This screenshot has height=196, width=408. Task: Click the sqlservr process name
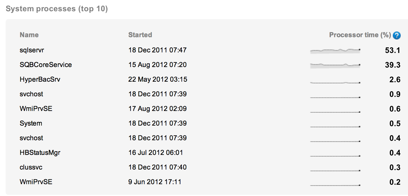coord(32,50)
